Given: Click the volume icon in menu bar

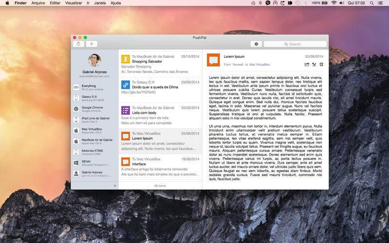Looking at the screenshot, I should (342, 3).
